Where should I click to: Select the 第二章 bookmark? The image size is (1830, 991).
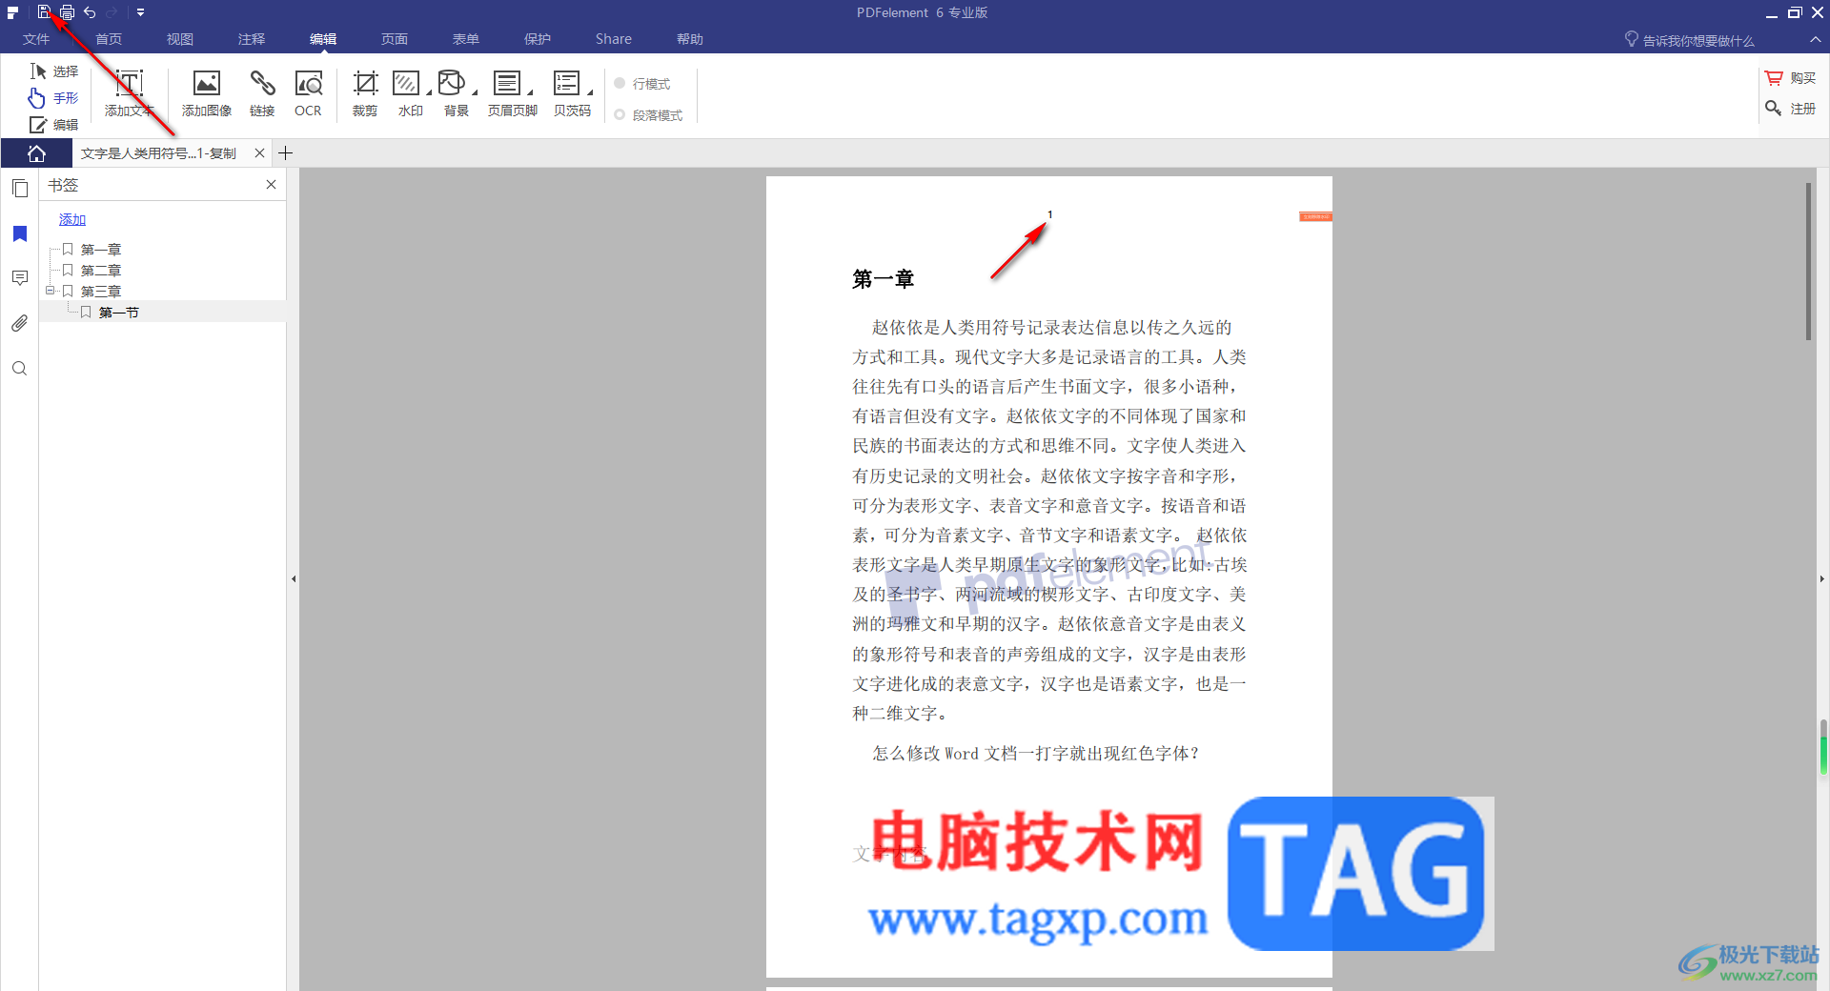[x=101, y=271]
